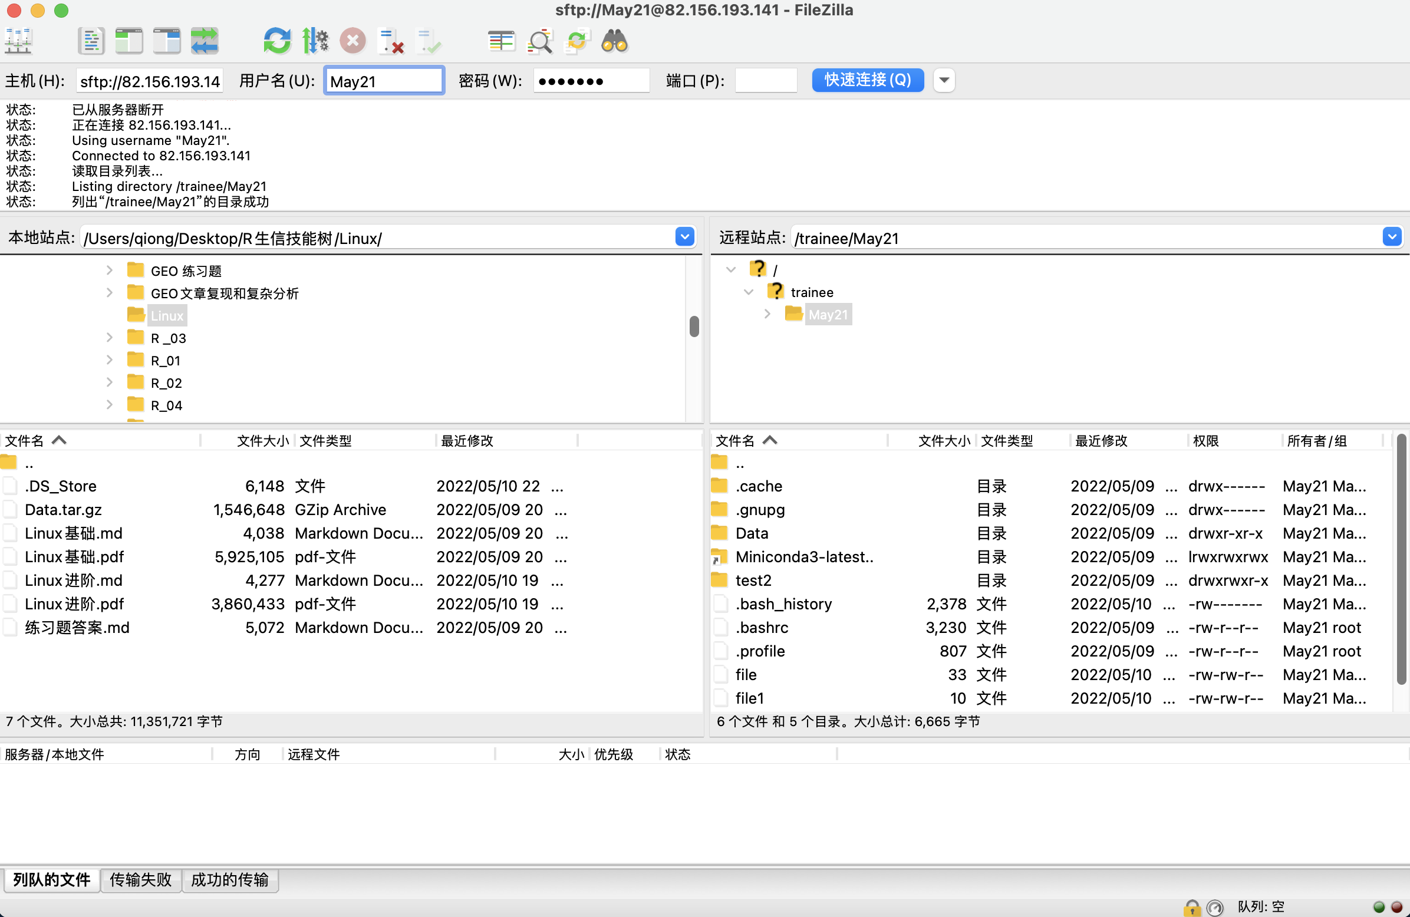Open the local site path dropdown
This screenshot has width=1410, height=917.
click(685, 237)
